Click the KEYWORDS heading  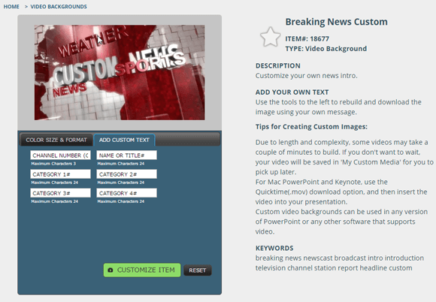[274, 248]
